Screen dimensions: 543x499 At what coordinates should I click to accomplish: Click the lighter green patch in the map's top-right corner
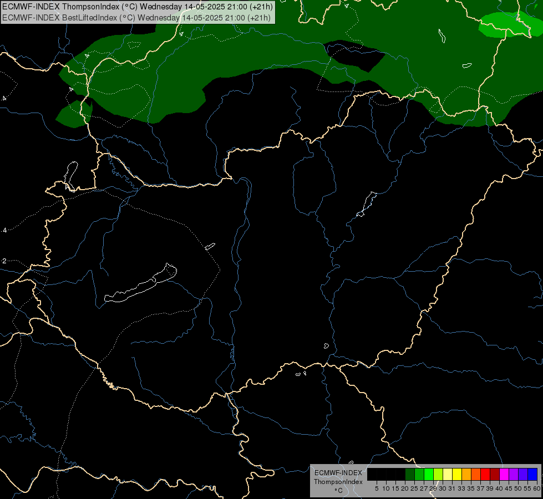coord(509,26)
